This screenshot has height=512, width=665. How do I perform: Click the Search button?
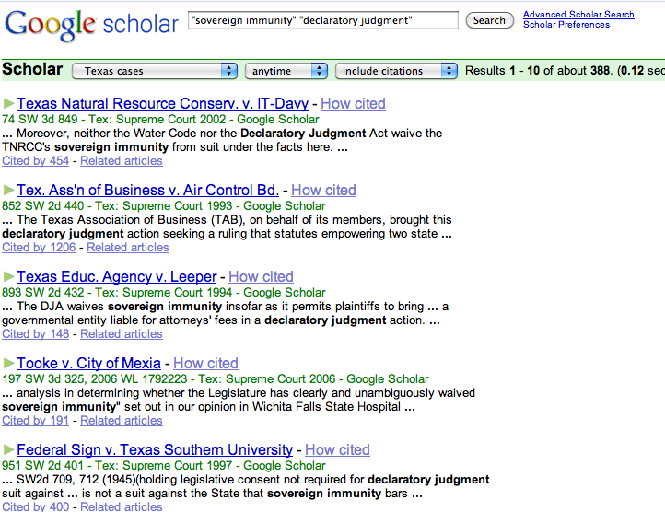click(x=489, y=20)
